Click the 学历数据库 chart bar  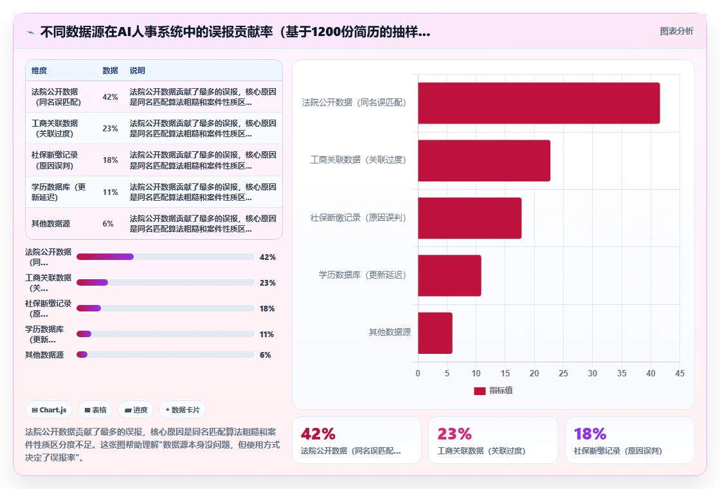(449, 275)
